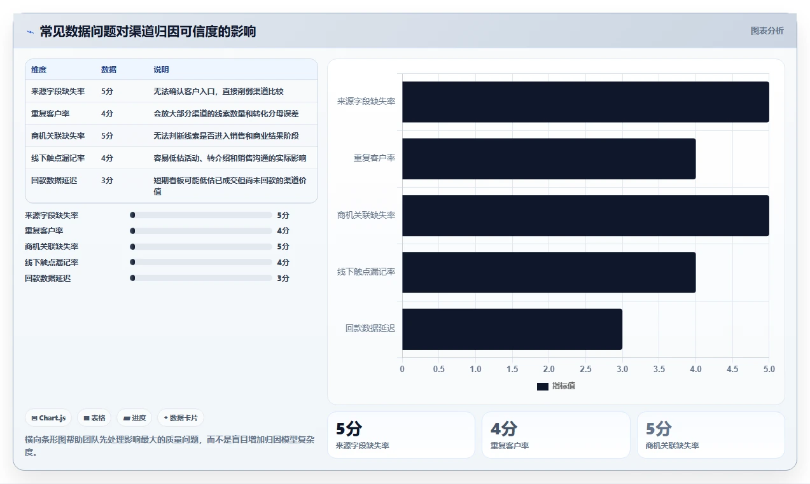Select table cell 线下触点漏记率
The height and width of the screenshot is (484, 810).
coord(58,158)
